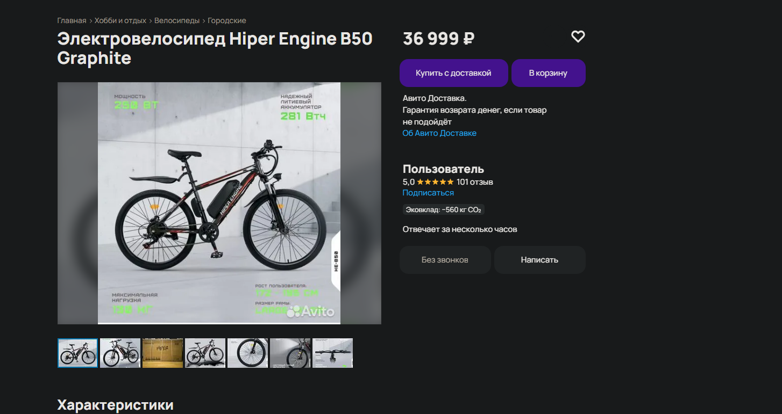782x414 pixels.
Task: View the cardboard box thumbnail
Action: click(x=162, y=353)
